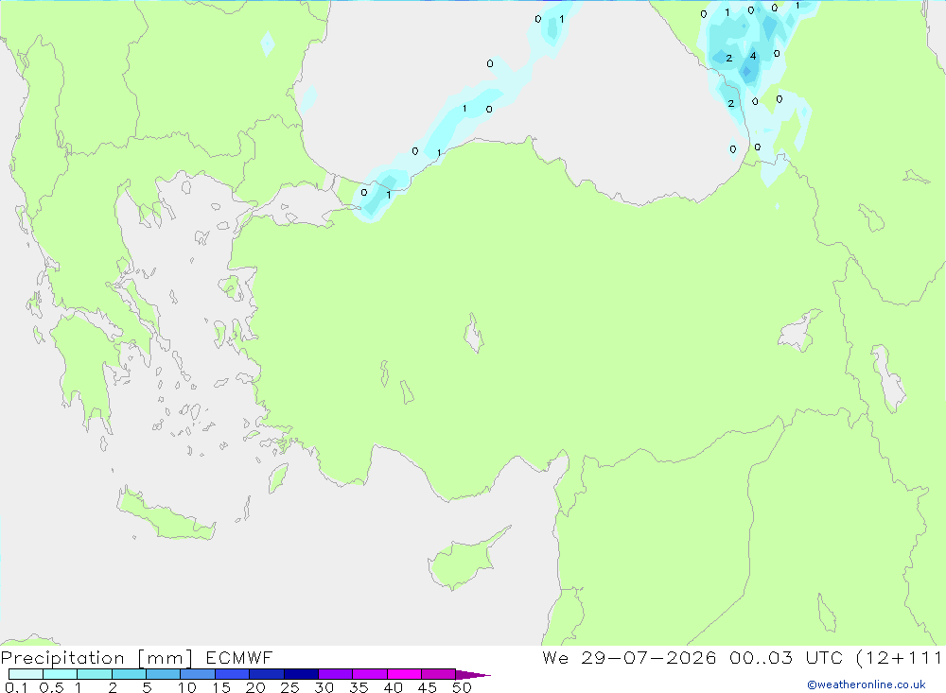This screenshot has height=693, width=946.
Task: Click the legend label '50'
Action: point(462,687)
